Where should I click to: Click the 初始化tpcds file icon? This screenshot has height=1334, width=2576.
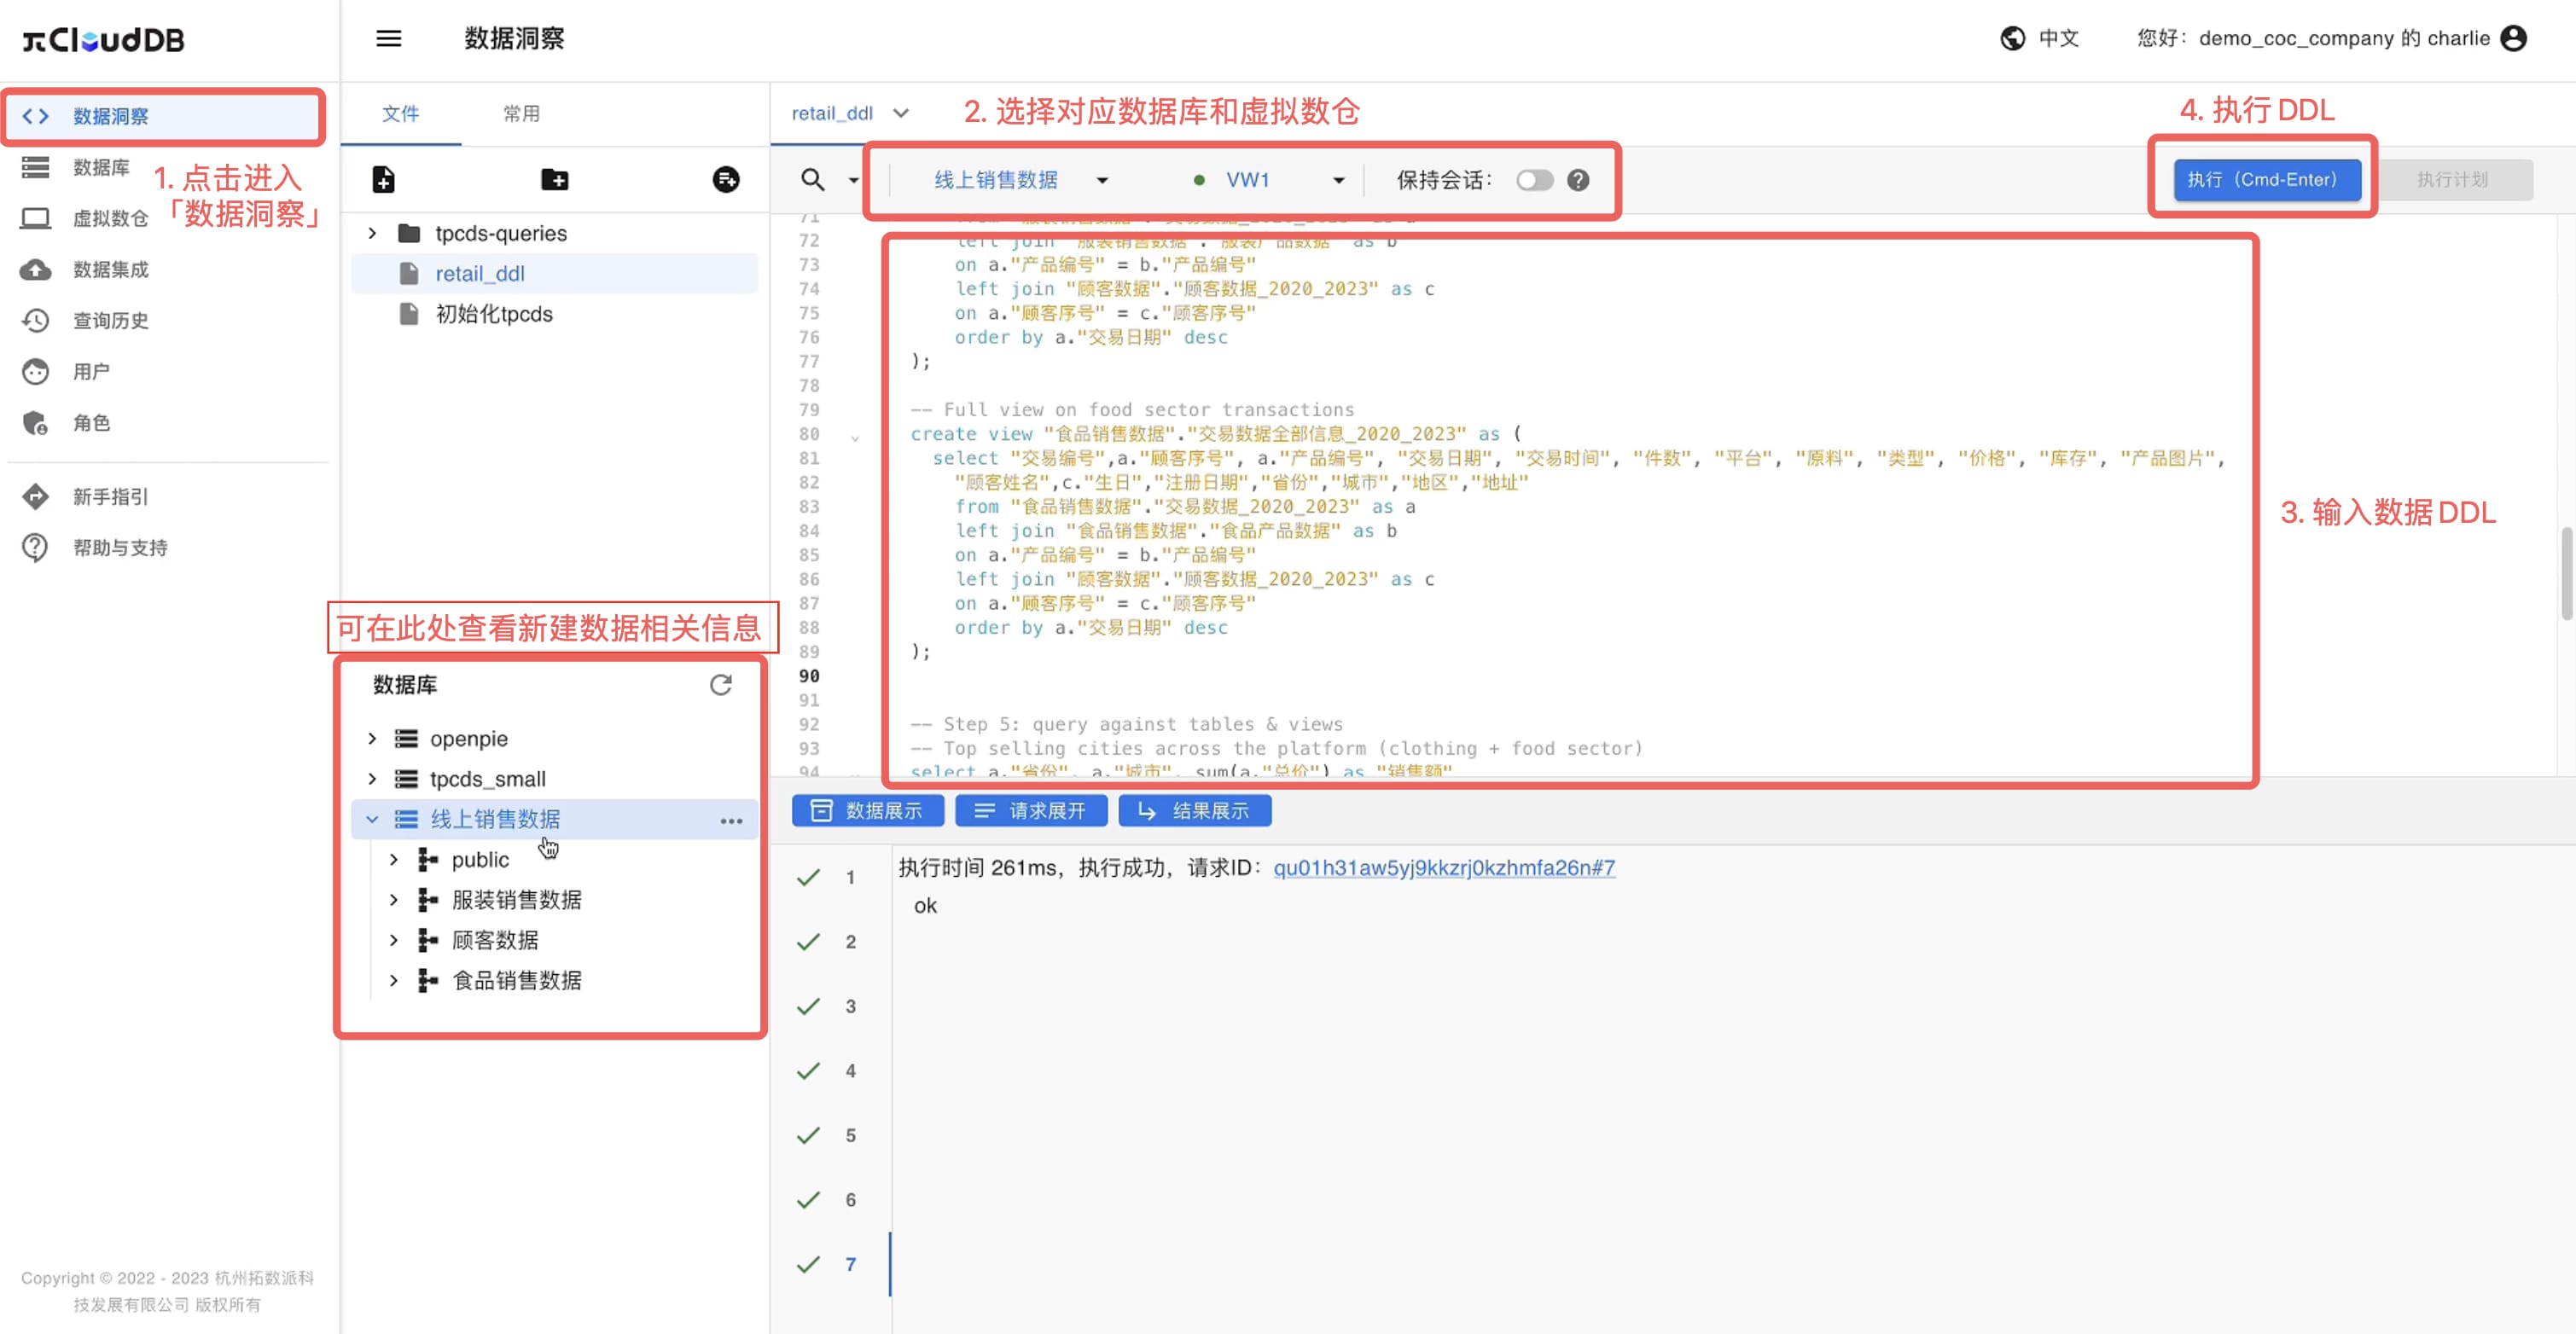click(408, 314)
